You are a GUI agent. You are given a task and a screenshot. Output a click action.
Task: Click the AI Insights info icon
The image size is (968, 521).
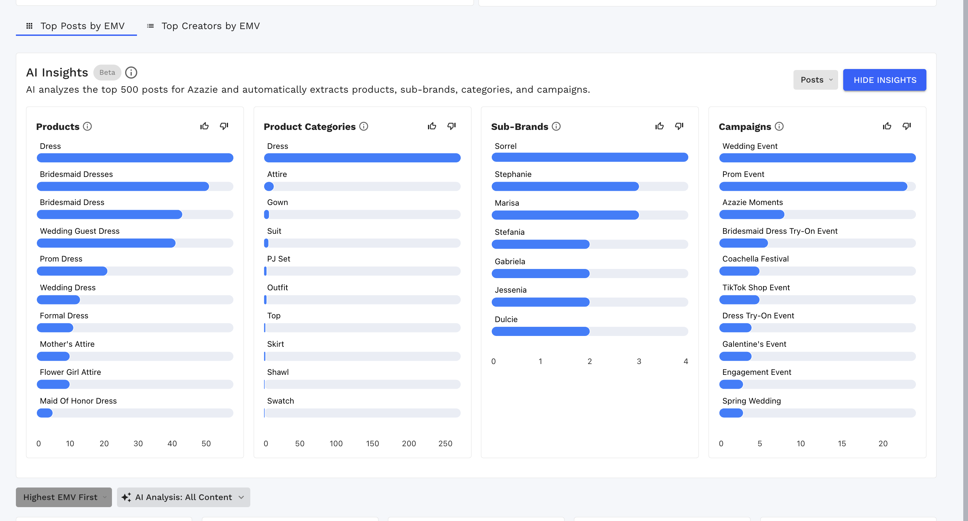(131, 72)
